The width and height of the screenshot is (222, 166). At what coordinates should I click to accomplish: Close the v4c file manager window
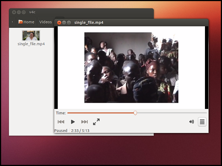(14, 12)
